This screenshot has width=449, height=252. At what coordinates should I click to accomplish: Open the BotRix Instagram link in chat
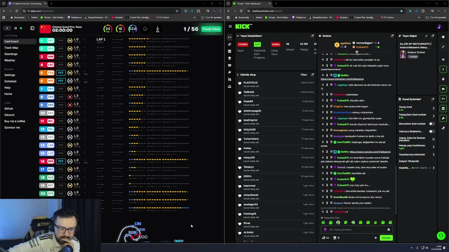point(342,79)
